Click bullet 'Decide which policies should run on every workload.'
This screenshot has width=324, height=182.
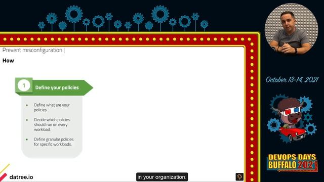click(52, 124)
